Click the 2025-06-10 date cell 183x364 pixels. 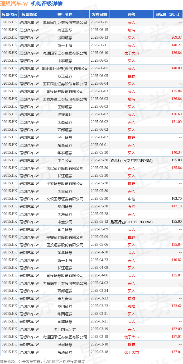tap(99, 53)
